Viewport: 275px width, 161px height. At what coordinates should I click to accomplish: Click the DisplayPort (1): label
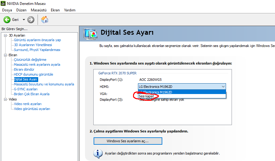[x=111, y=80]
